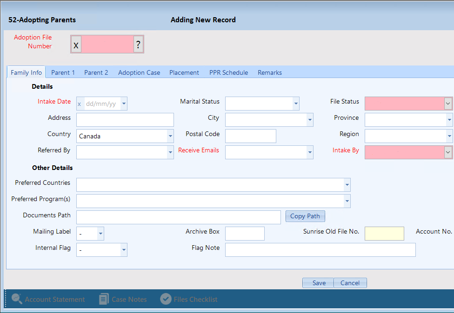Viewport: 454px width, 313px height.
Task: Open the Adoption Case tab
Action: (139, 72)
